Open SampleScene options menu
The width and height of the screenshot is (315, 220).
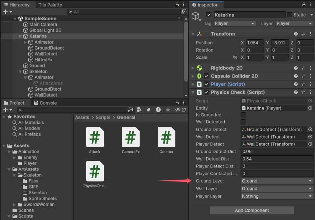[x=179, y=19]
